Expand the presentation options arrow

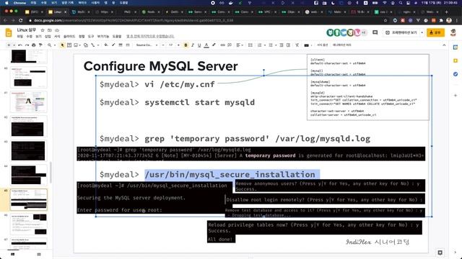(x=422, y=32)
